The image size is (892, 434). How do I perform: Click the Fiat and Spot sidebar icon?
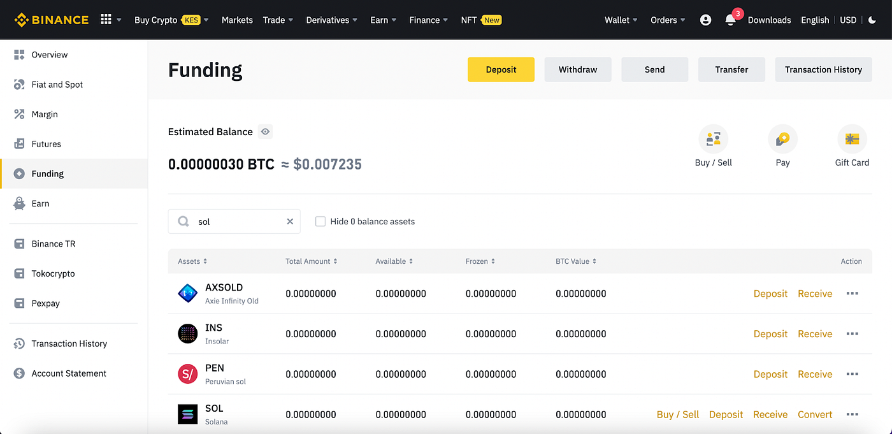(x=19, y=84)
